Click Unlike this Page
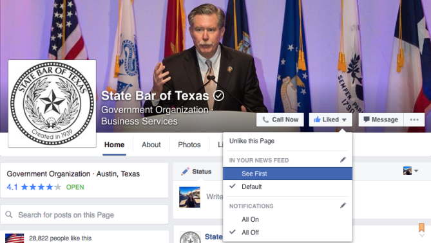This screenshot has height=243, width=431. click(252, 141)
